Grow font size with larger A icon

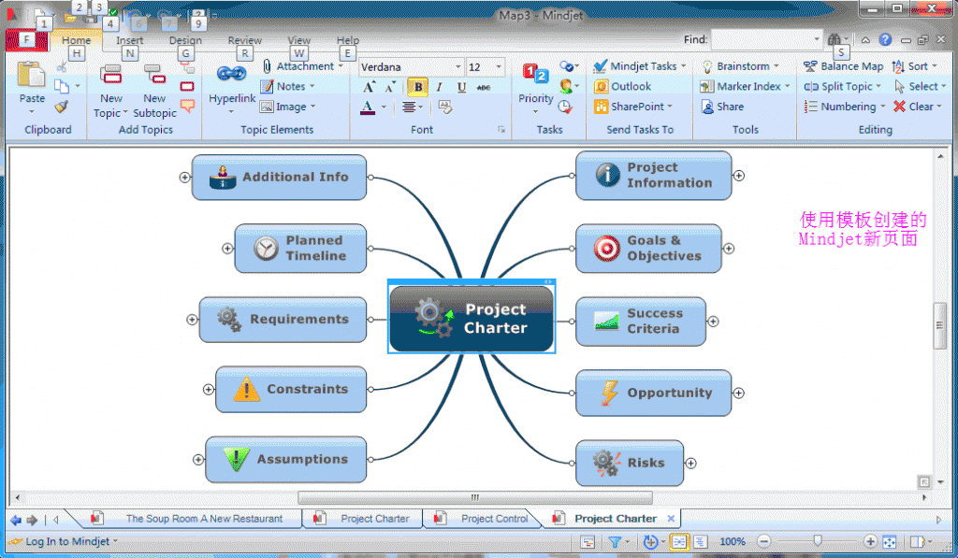370,87
